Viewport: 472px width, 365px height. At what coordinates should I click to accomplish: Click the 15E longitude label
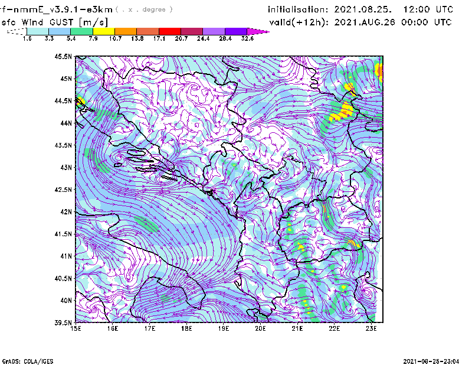76,328
